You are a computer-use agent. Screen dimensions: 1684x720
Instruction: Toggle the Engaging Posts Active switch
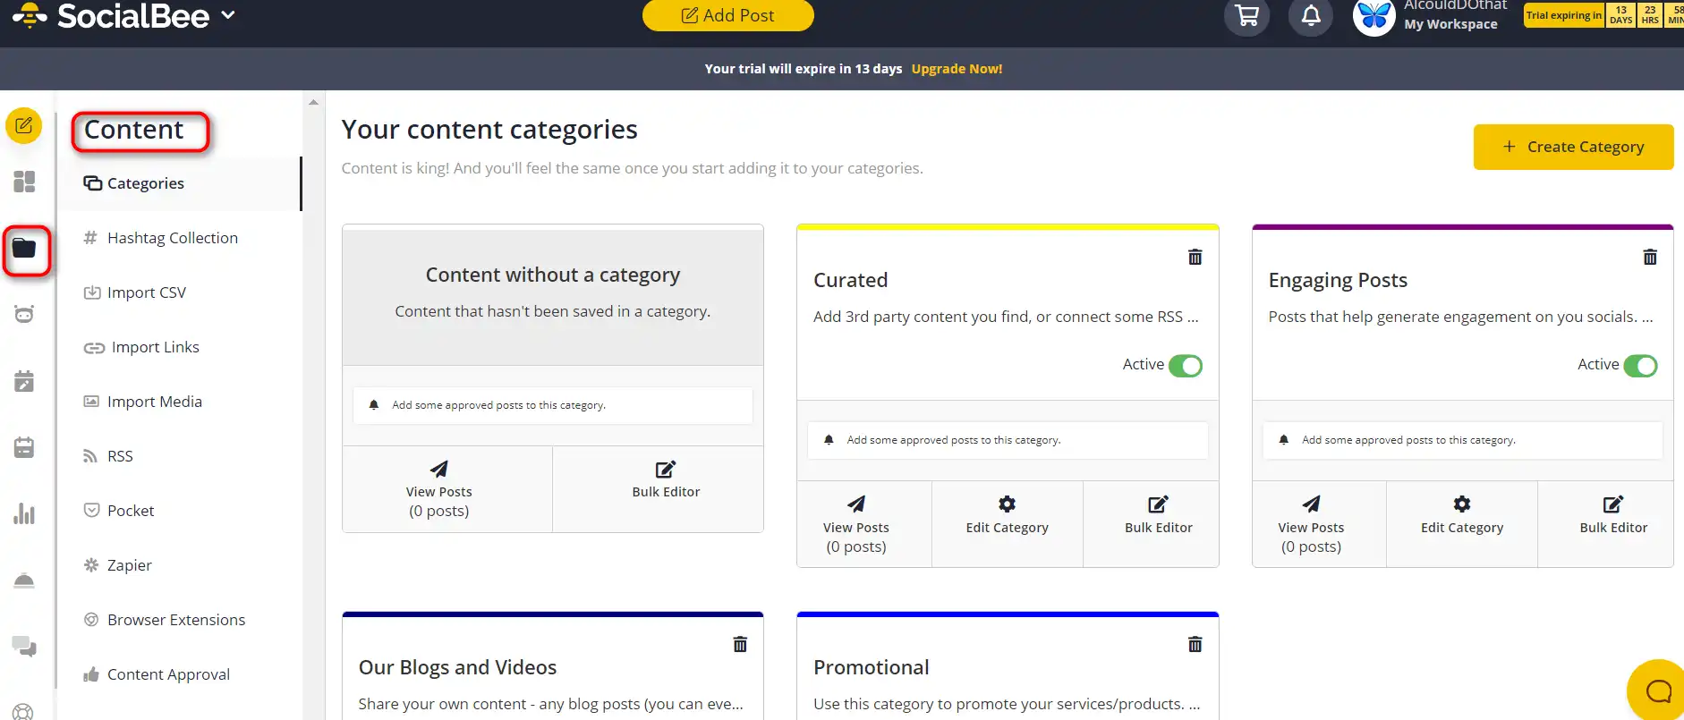1640,366
